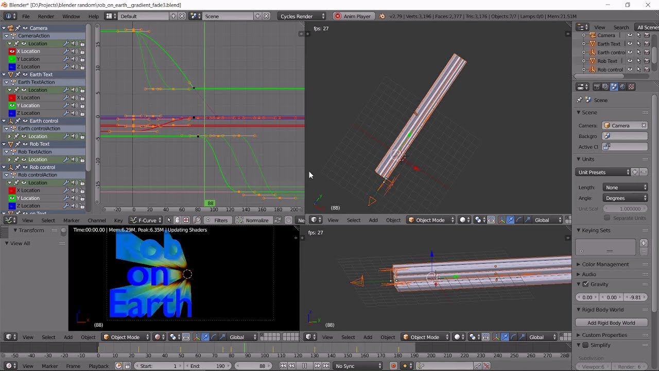Expand the Rob TextAction Location group
The width and height of the screenshot is (659, 371).
(x=9, y=159)
